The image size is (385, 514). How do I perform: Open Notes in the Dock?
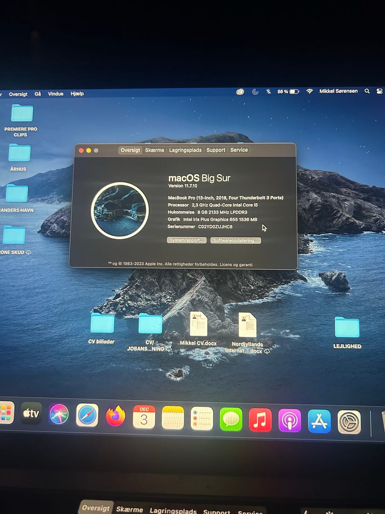pyautogui.click(x=173, y=418)
